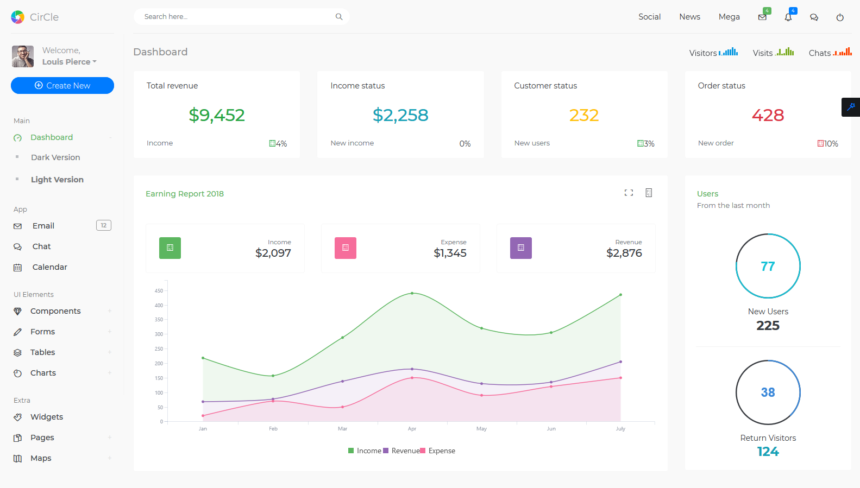Click the New Users circular progress gauge
Image resolution: width=860 pixels, height=488 pixels.
click(768, 266)
